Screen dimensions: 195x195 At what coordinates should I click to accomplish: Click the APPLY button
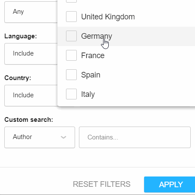point(170,184)
